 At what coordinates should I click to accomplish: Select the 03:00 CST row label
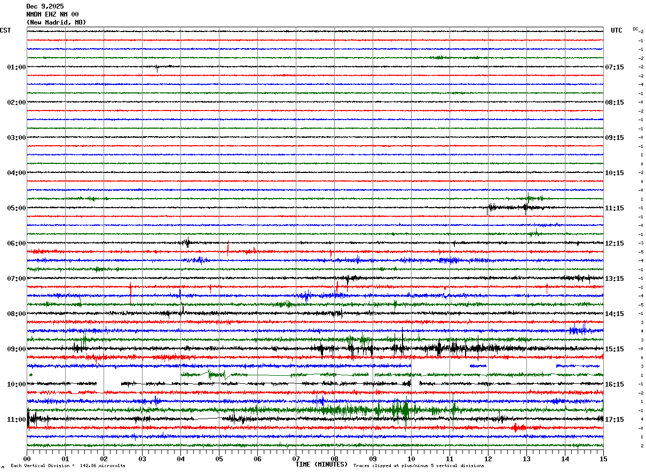click(x=17, y=138)
